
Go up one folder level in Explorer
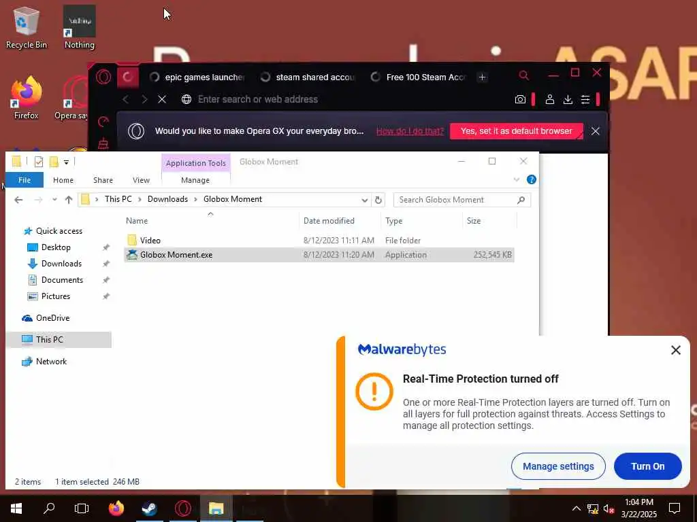(69, 200)
